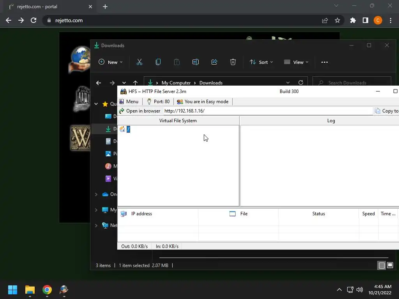Click My Computer in the Explorer breadcrumb
This screenshot has height=299, width=399.
(x=176, y=83)
